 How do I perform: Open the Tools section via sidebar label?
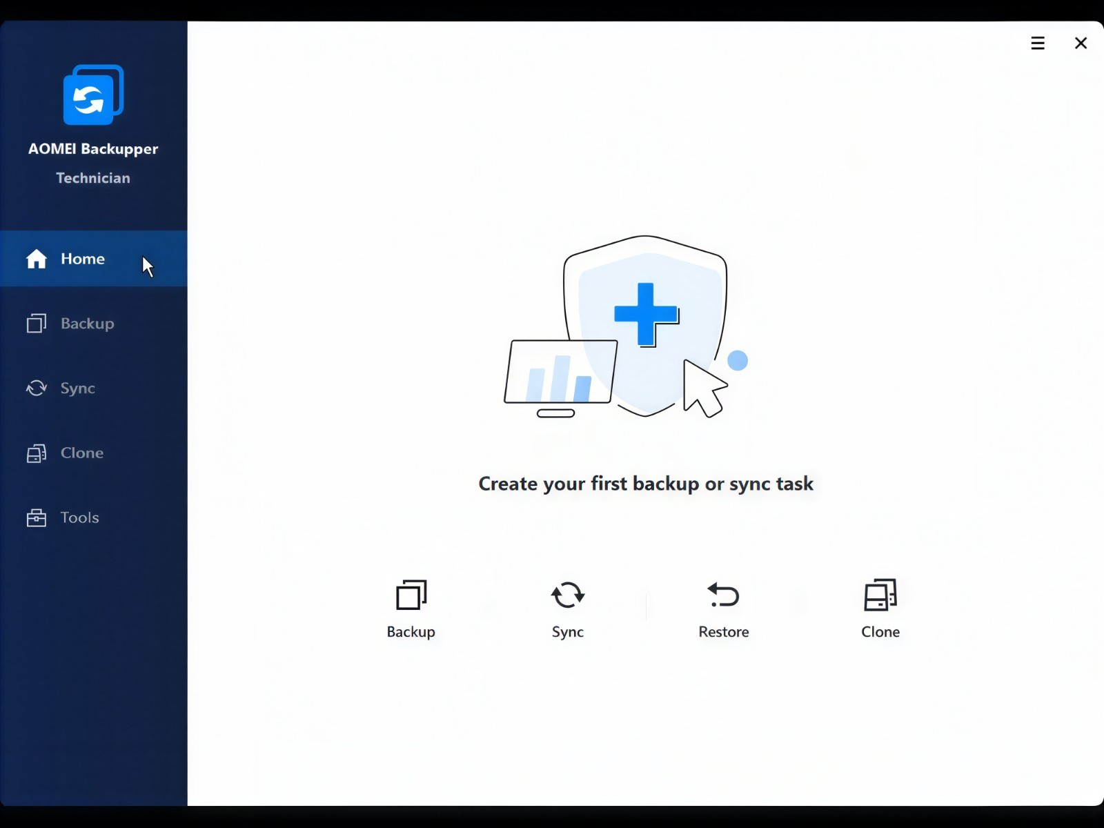pyautogui.click(x=80, y=517)
